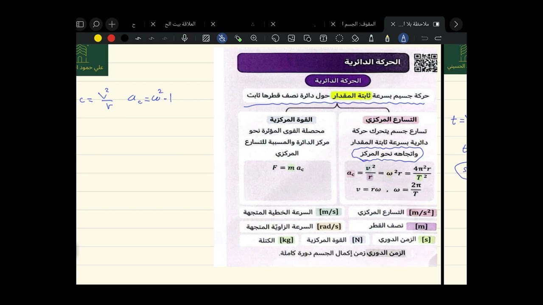Open the search magnifier icon
543x305 pixels.
pyautogui.click(x=96, y=24)
